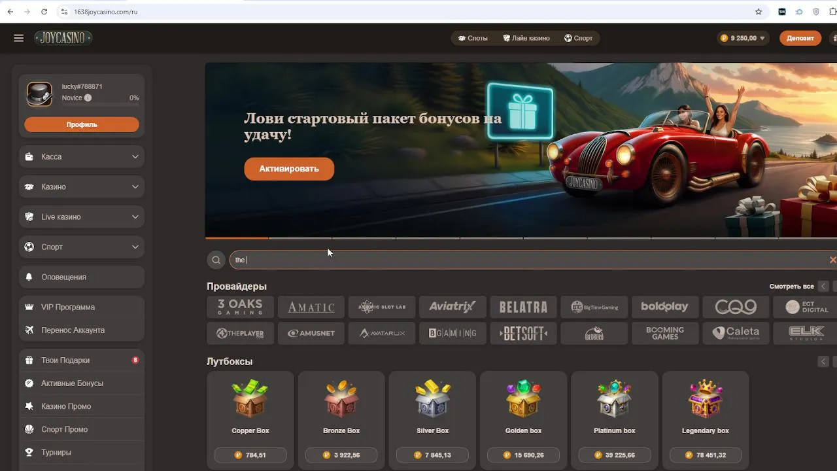Open the Legendary box thumbnail
The image size is (837, 471).
pos(706,398)
